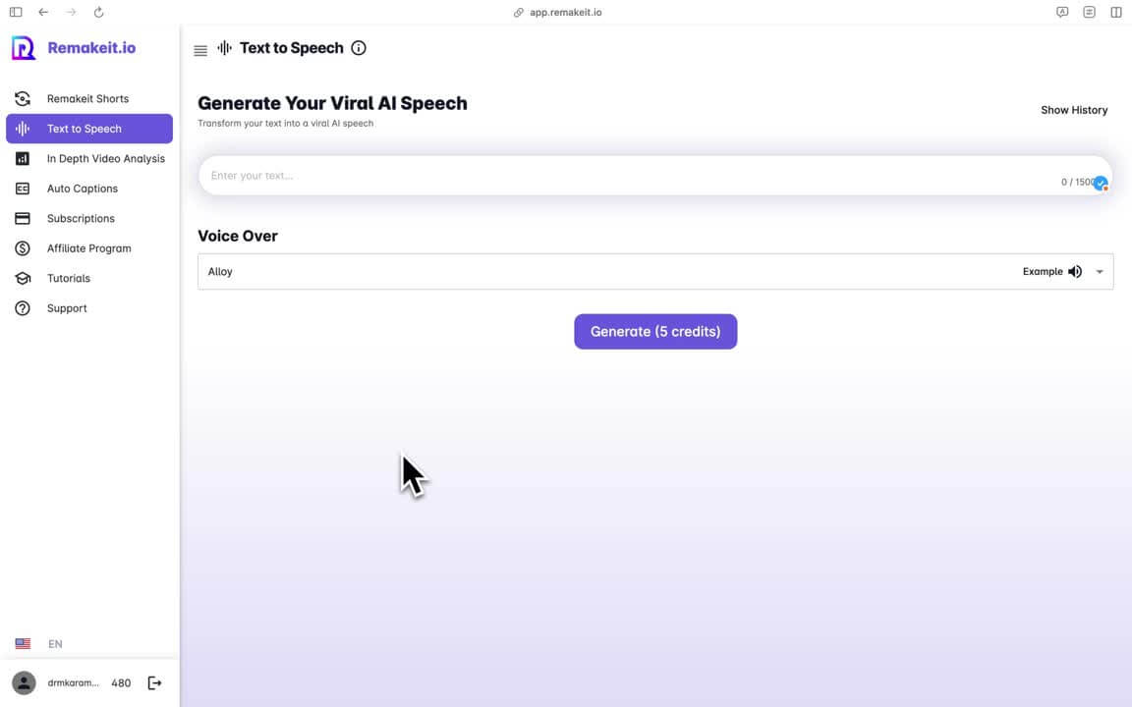1132x707 pixels.
Task: Open Remakeit Shorts in the sidebar
Action: [x=87, y=99]
